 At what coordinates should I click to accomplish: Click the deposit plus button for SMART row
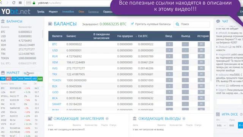click(169, 104)
